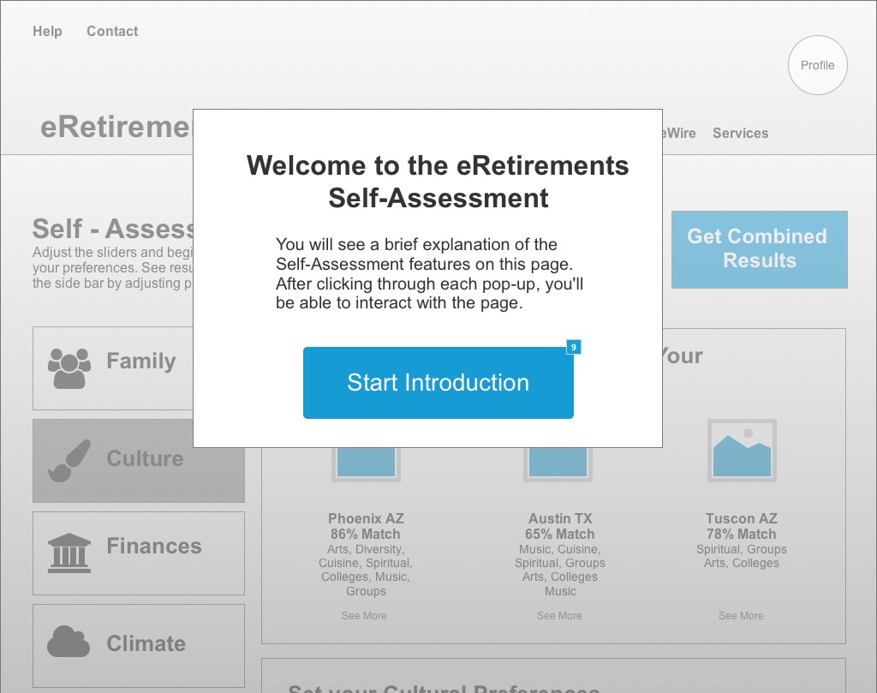Open the Contact menu link
This screenshot has width=877, height=693.
[112, 32]
